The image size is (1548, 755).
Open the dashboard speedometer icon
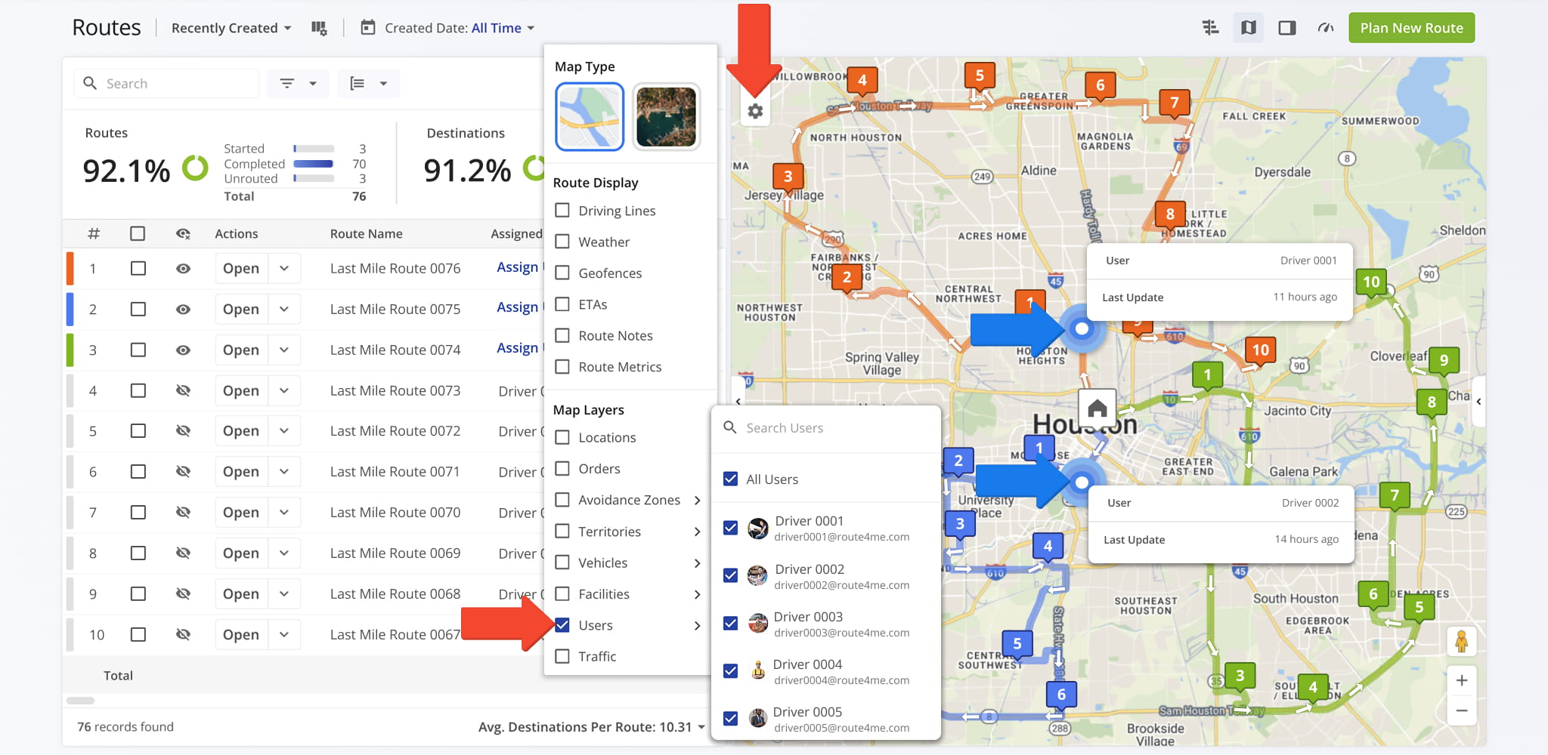(1325, 28)
